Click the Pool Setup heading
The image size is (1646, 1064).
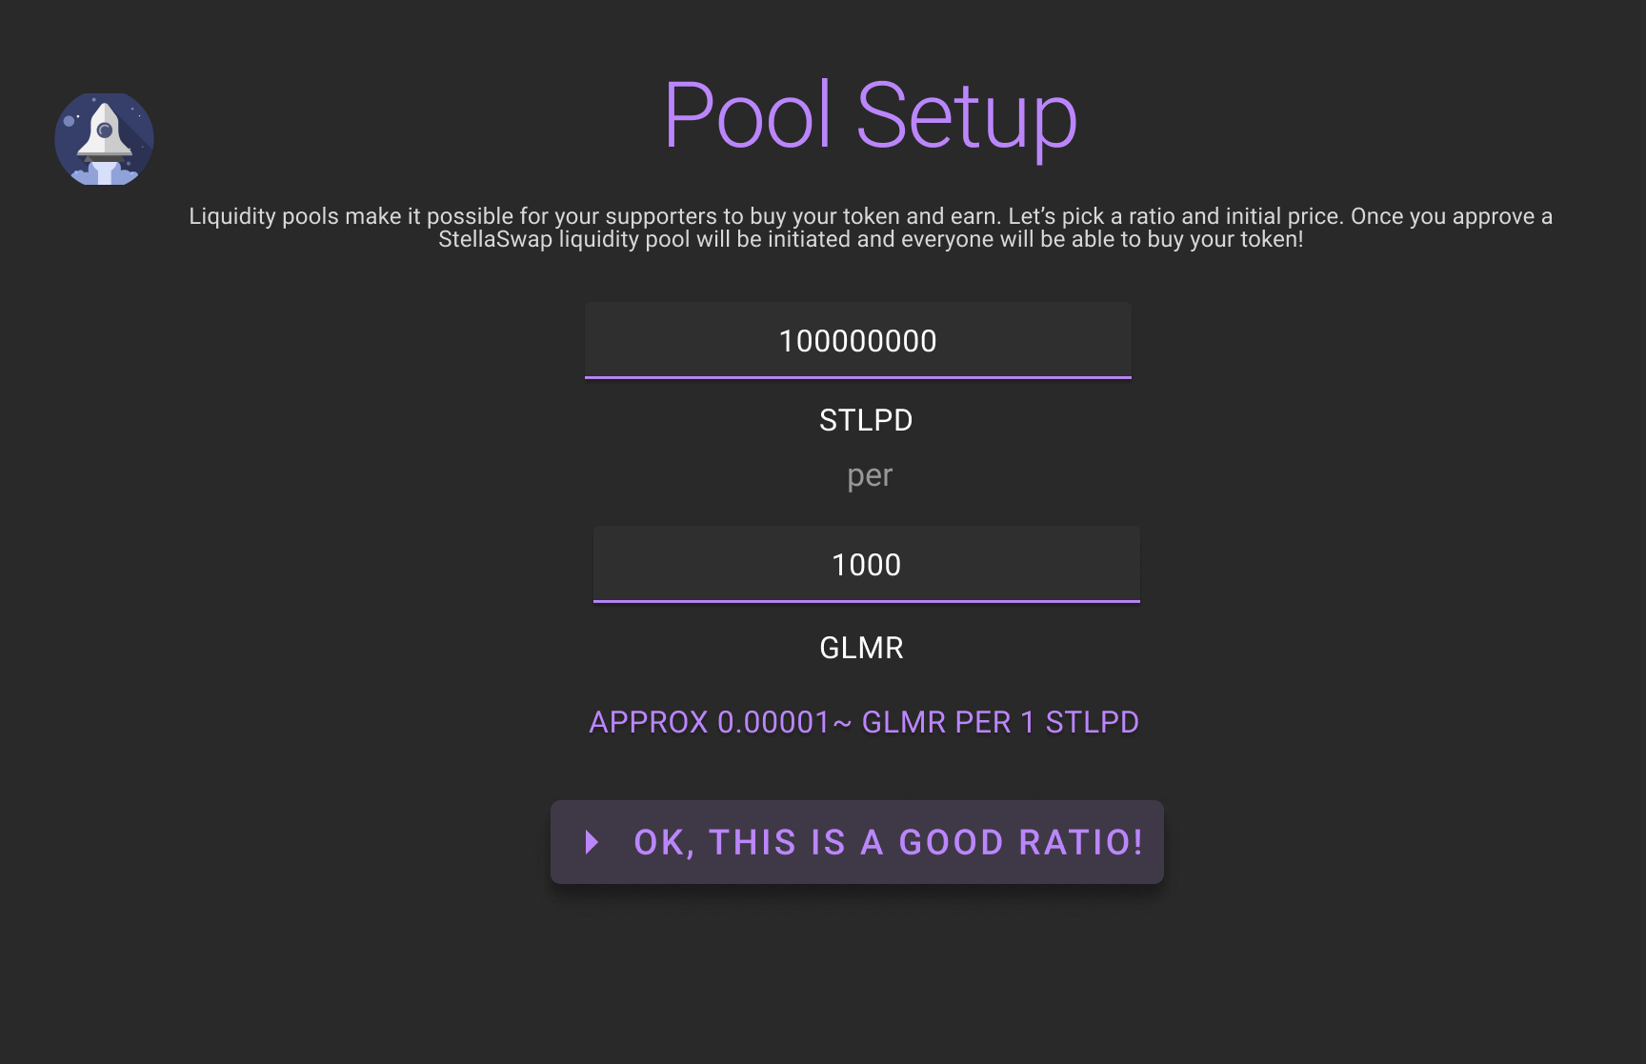(870, 116)
